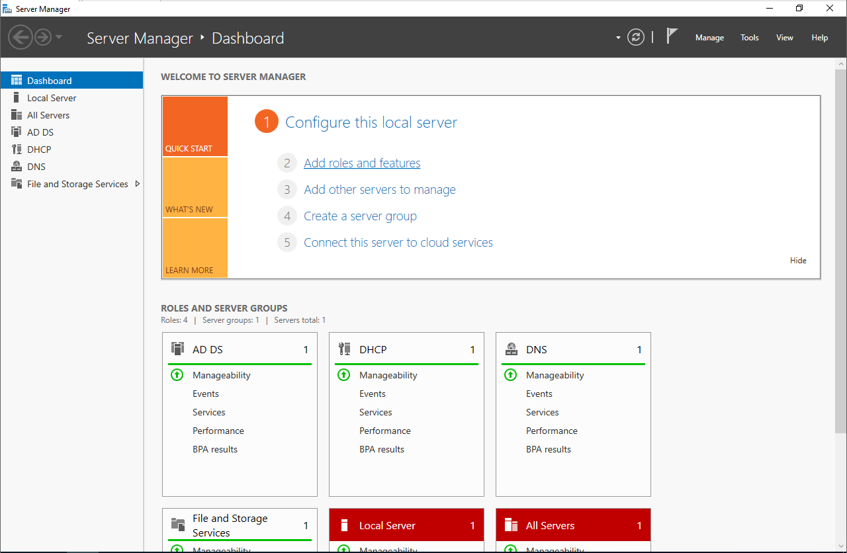Open the Tools menu
Image resolution: width=847 pixels, height=553 pixels.
pos(750,38)
